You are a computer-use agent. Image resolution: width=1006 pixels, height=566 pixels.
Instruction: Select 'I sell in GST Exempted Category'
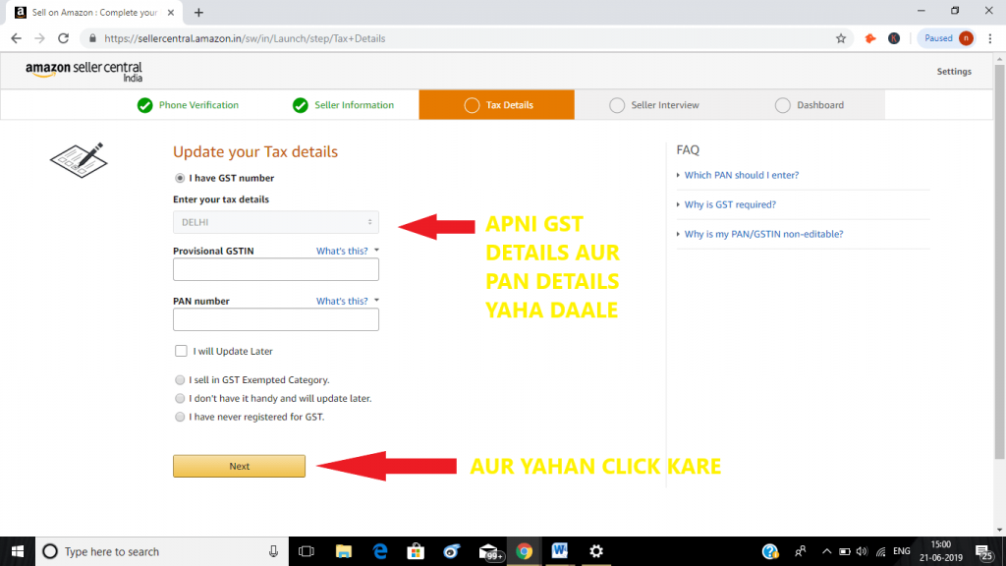[180, 380]
